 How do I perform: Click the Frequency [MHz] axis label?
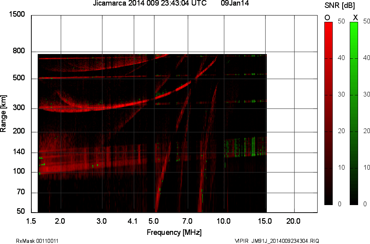(174, 232)
